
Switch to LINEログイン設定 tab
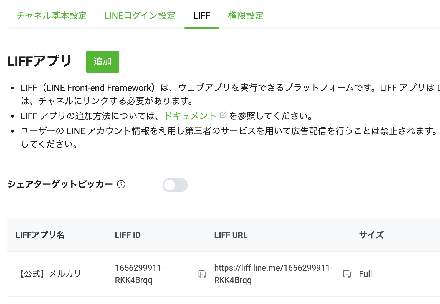pyautogui.click(x=140, y=16)
